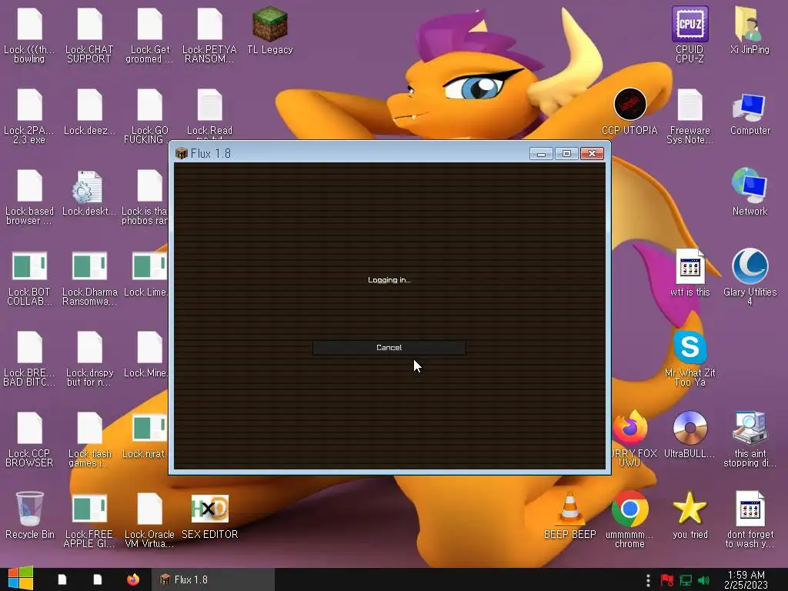Viewport: 788px width, 591px height.
Task: Open 'this aint stopping di...' icon
Action: (x=750, y=439)
